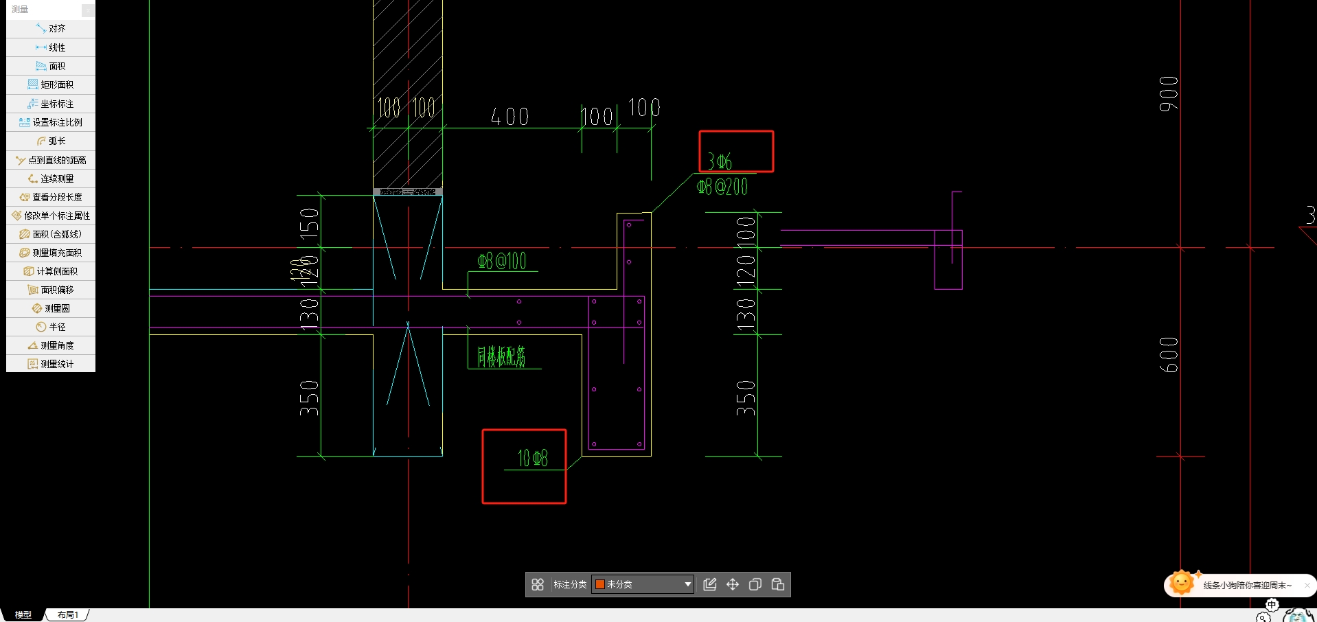Activate 计算侧面积 side area calculation
Screen dimensions: 1317x622
pos(51,271)
